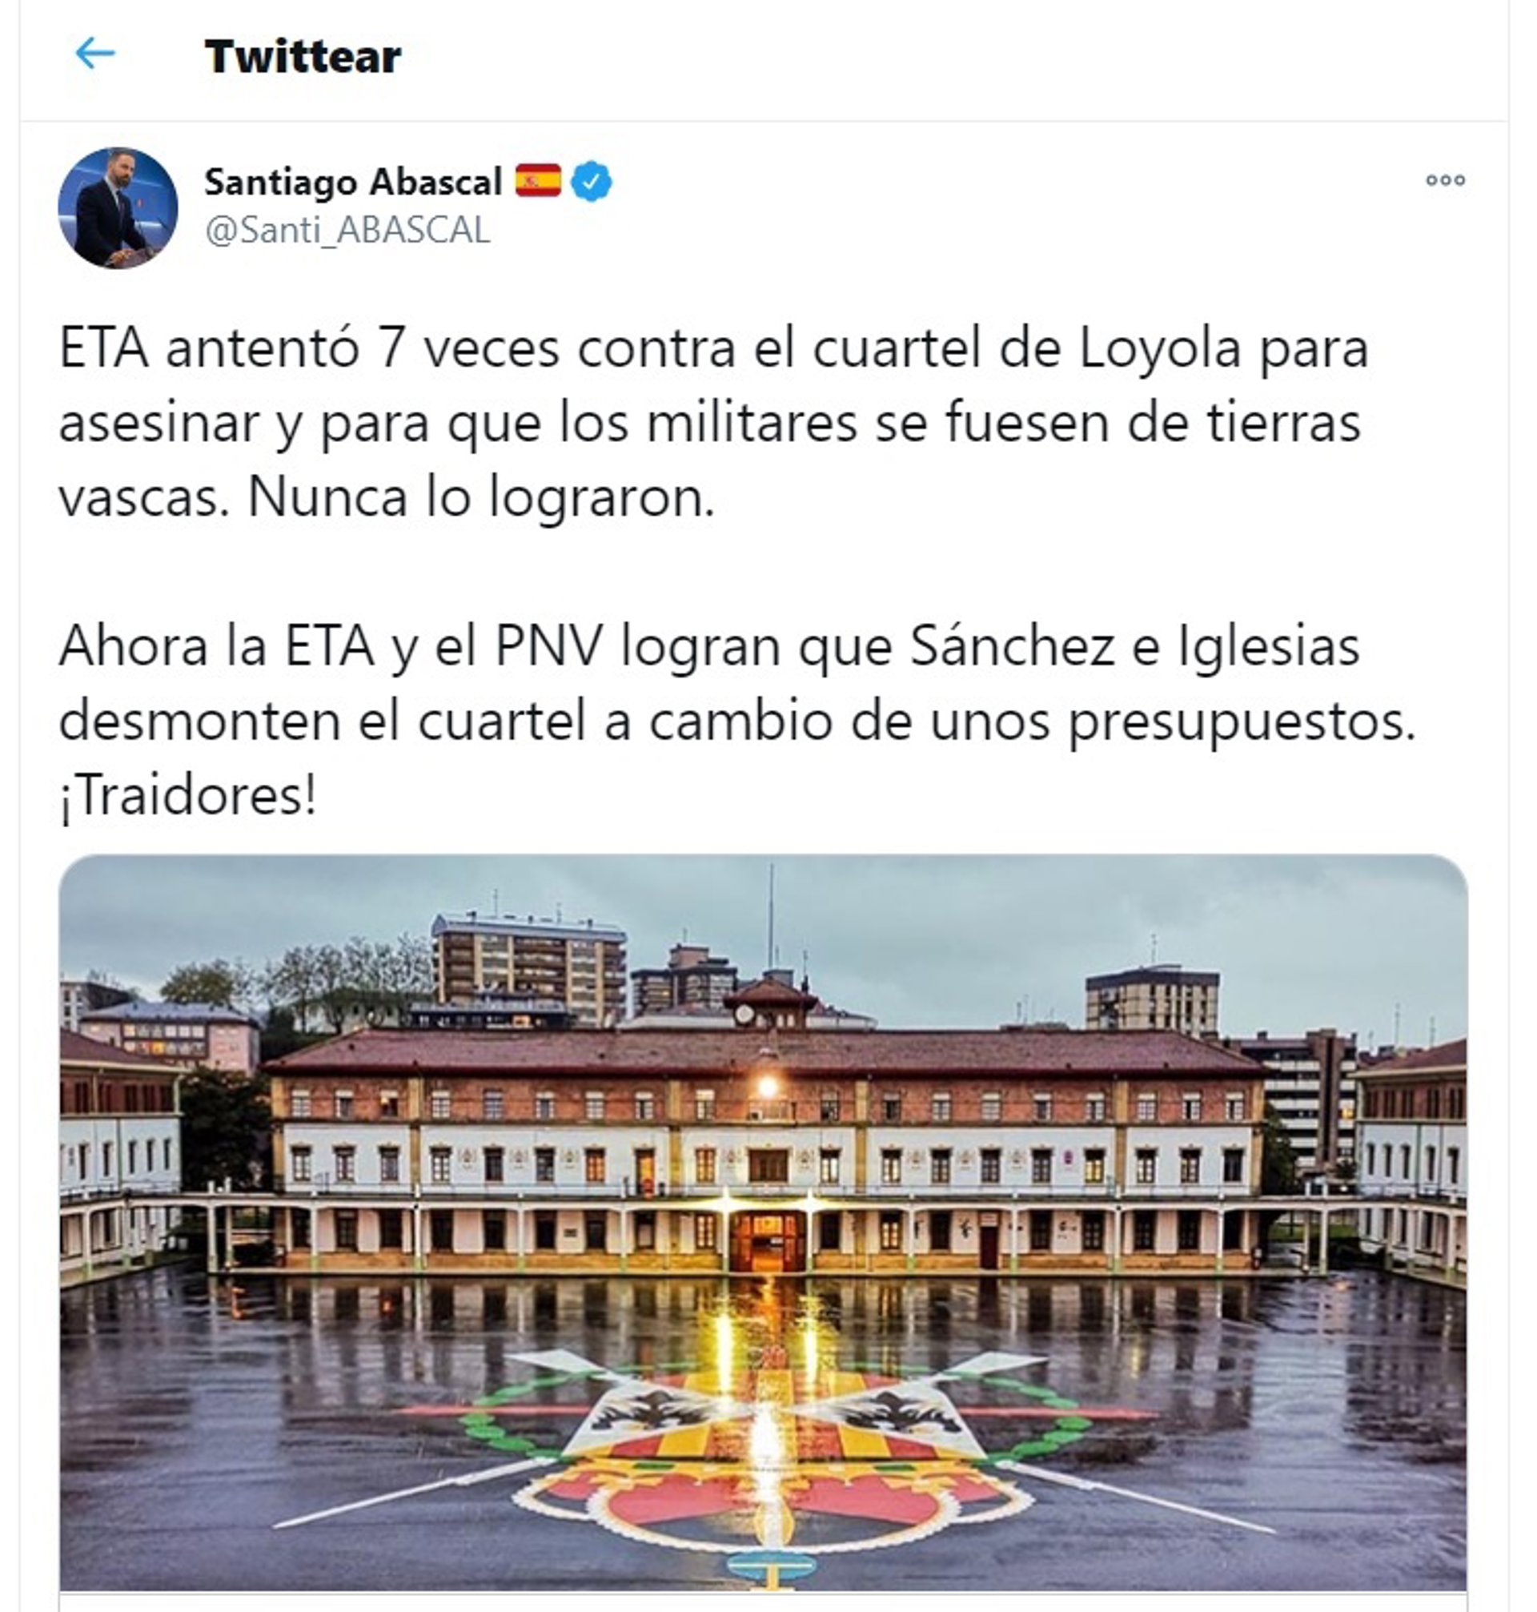1537x1612 pixels.
Task: Click the Twittear header title
Action: (x=303, y=57)
